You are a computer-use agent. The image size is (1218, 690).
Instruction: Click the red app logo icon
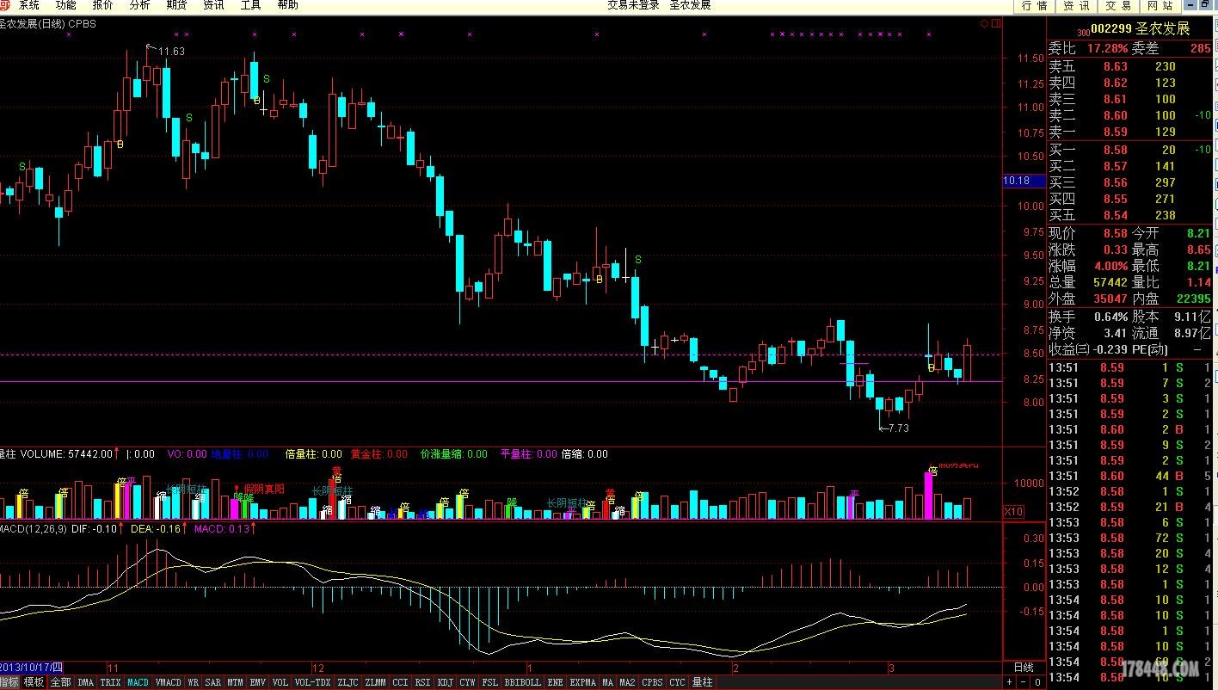pyautogui.click(x=5, y=5)
